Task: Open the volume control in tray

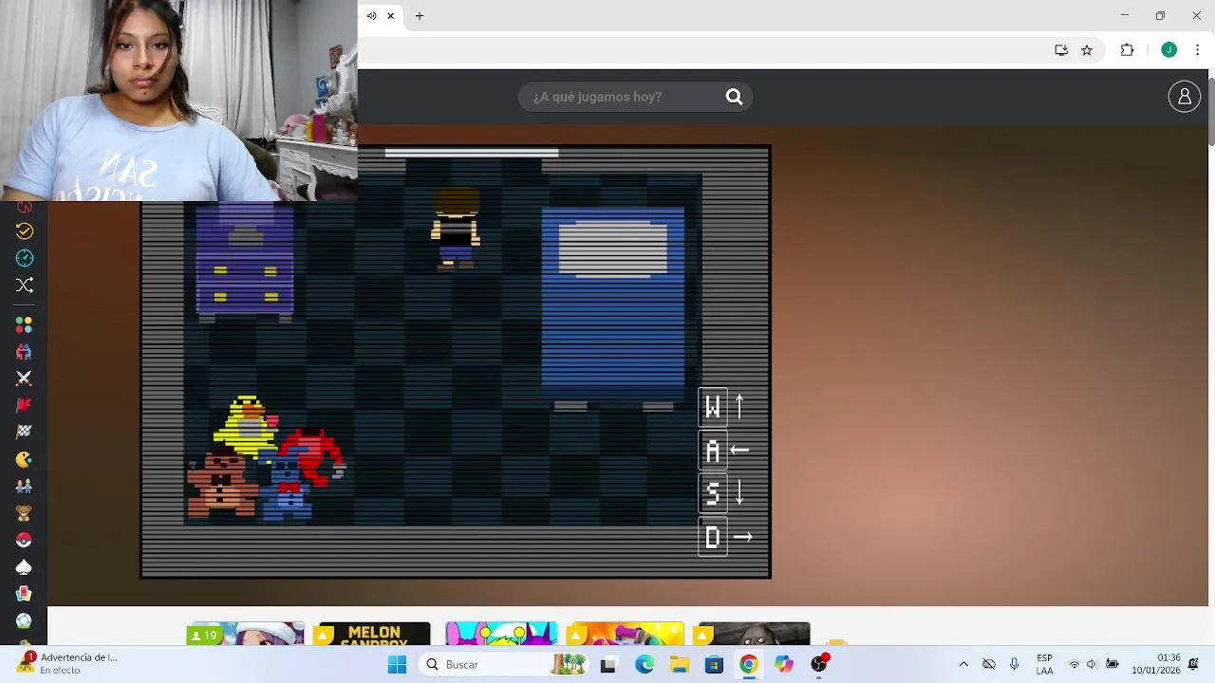Action: click(1092, 664)
